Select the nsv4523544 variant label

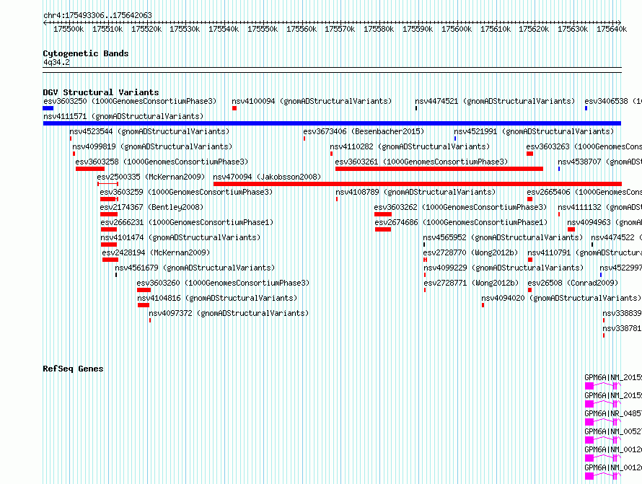coord(149,131)
